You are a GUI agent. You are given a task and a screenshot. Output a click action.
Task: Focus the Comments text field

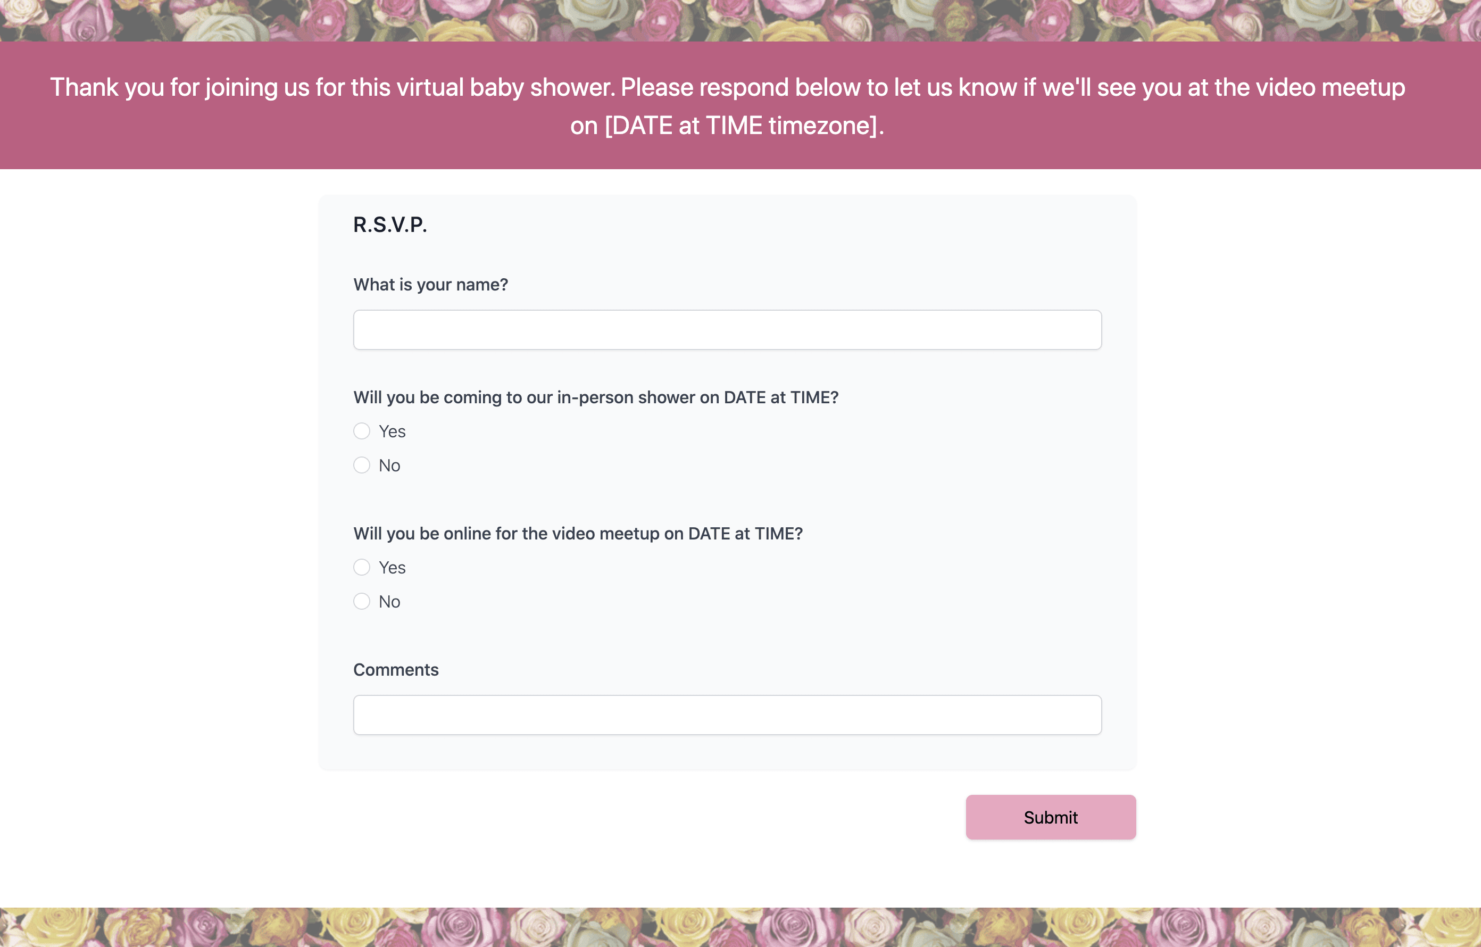point(727,715)
